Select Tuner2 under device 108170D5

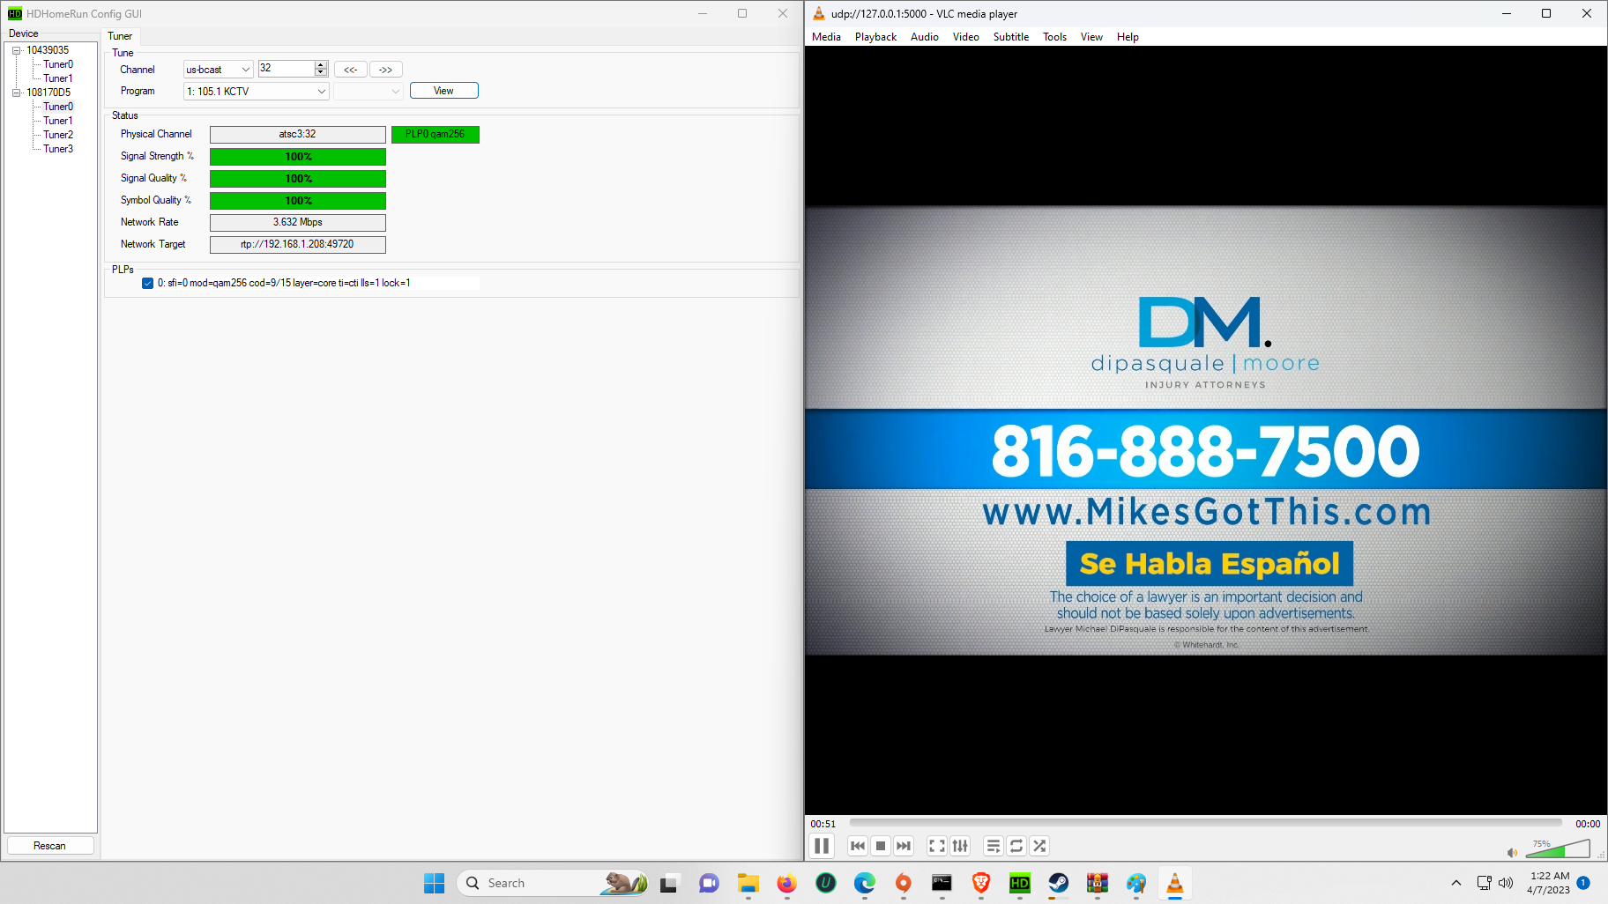58,135
